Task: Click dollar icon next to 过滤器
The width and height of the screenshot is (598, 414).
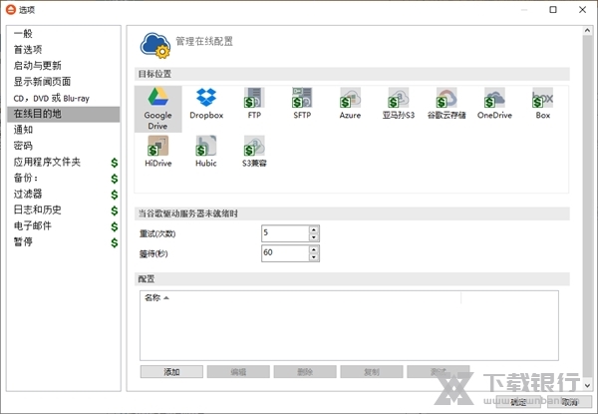Action: pyautogui.click(x=115, y=195)
